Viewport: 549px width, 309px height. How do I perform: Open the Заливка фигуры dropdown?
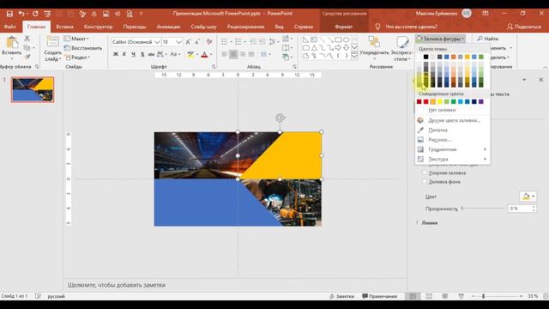point(440,39)
